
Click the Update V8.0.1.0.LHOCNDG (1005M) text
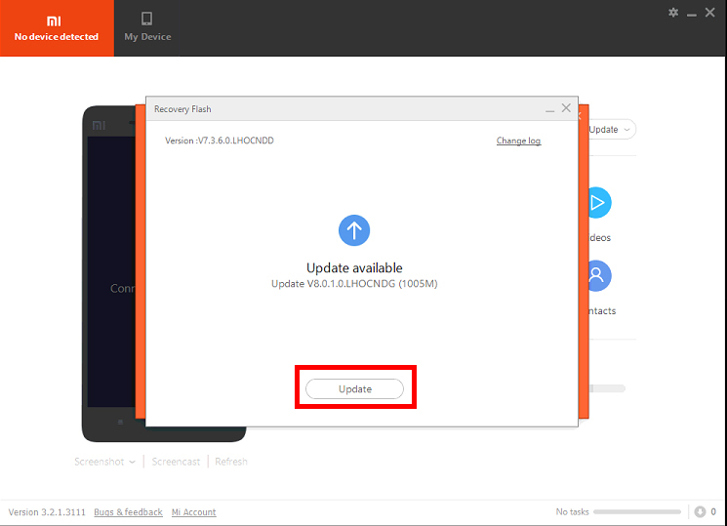coord(354,283)
